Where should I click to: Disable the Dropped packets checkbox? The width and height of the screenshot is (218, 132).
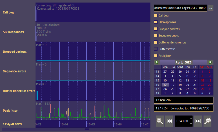tap(156, 29)
